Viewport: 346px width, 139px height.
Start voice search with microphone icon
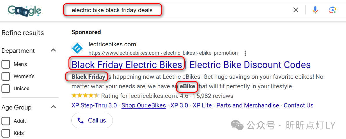click(315, 10)
